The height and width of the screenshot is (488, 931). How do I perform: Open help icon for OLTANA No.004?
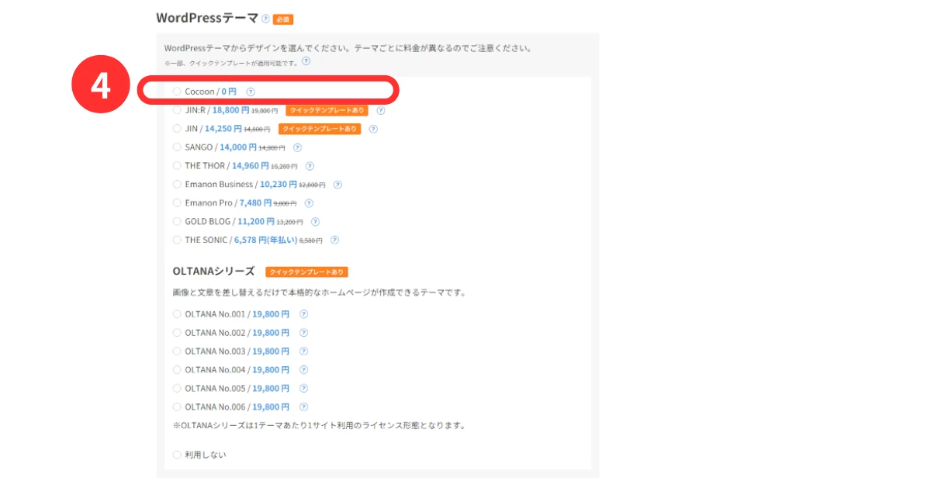303,370
